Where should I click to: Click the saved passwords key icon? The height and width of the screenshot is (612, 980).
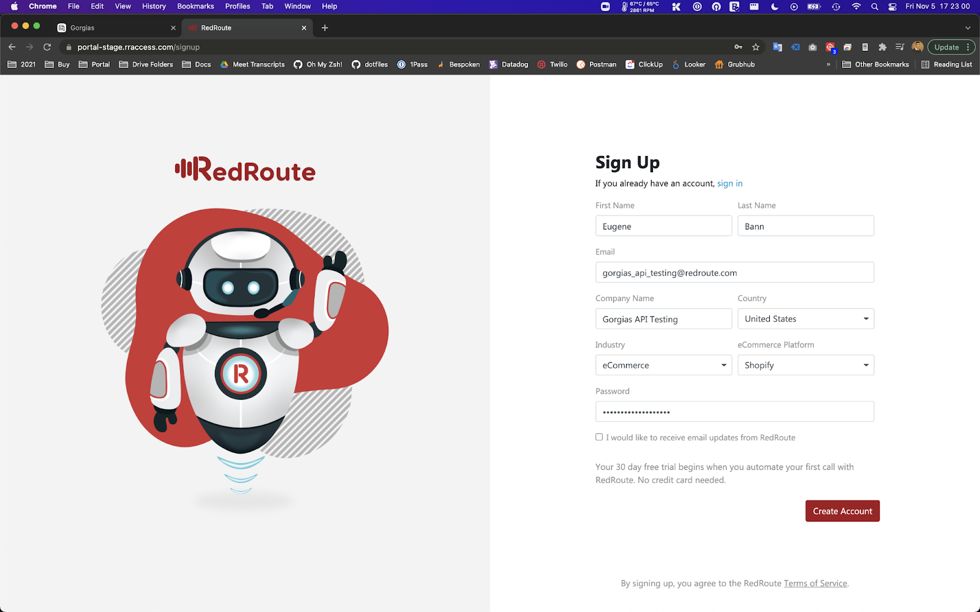pos(739,47)
